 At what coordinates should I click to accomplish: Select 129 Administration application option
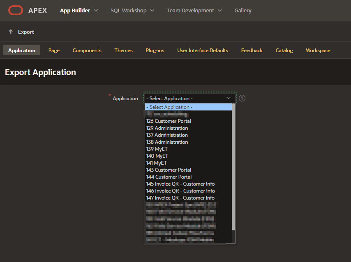click(x=167, y=128)
